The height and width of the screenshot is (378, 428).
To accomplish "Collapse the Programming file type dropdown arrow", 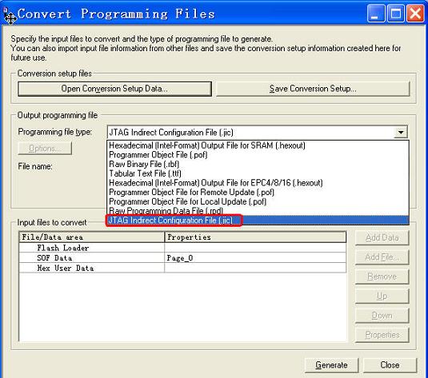I will tap(401, 133).
